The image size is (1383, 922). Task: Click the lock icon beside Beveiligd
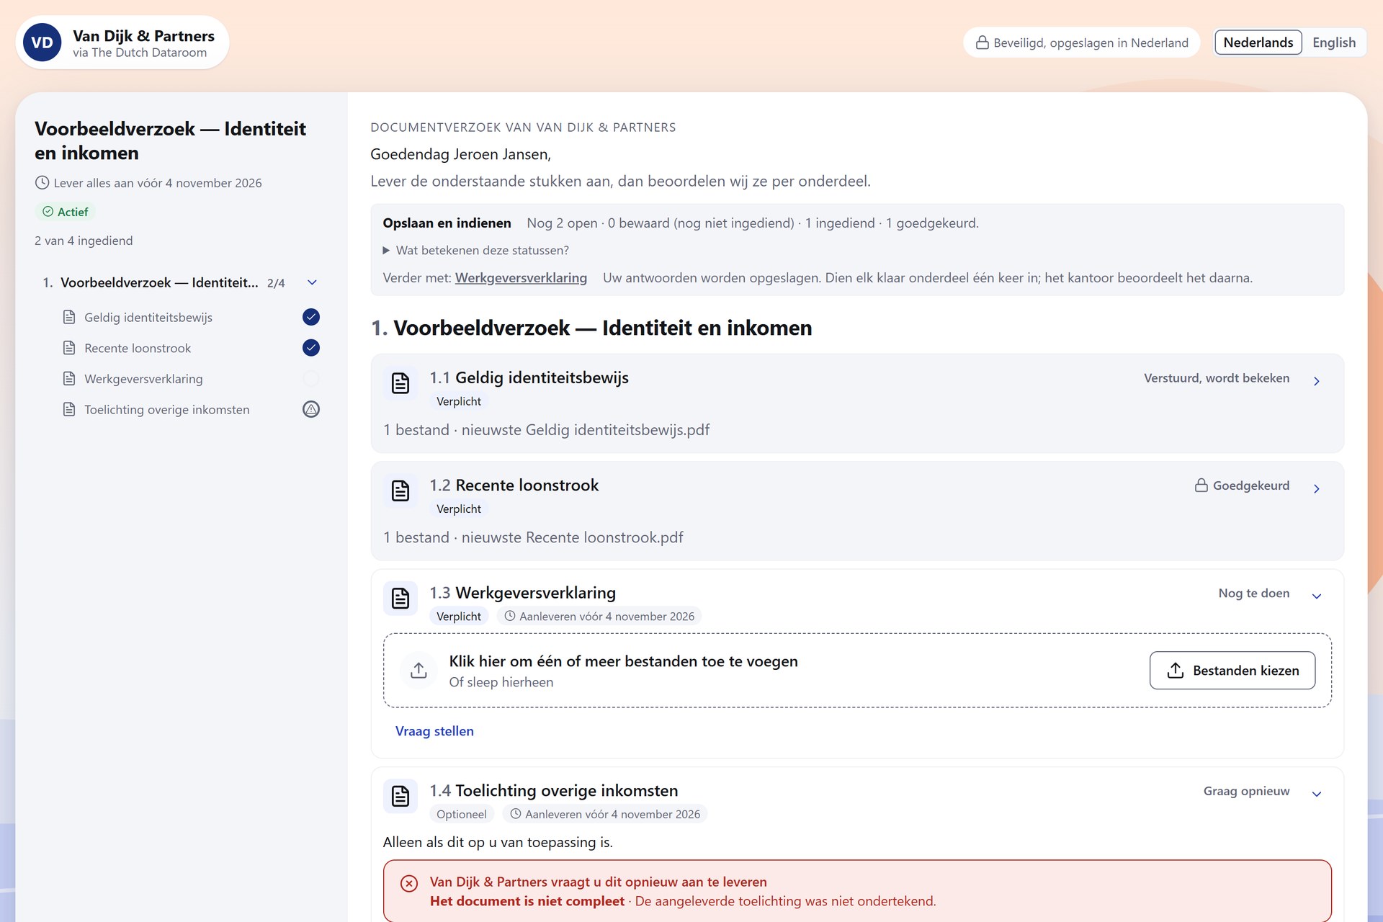tap(982, 42)
